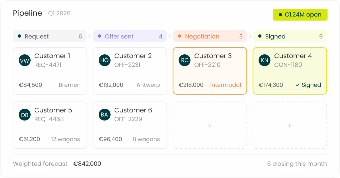This screenshot has width=340, height=178.
Task: Click the chevron before Signed stage
Action: (250, 36)
